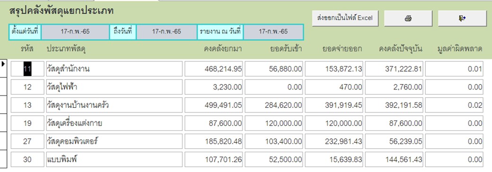Click the วัสดุงานบ้านงานครัว category cell
This screenshot has height=172, width=492.
pos(114,105)
